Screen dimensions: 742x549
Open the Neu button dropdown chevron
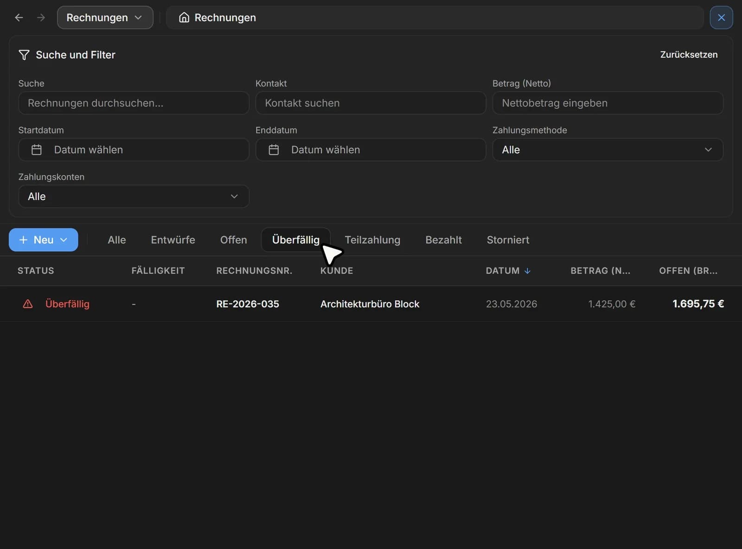tap(64, 240)
